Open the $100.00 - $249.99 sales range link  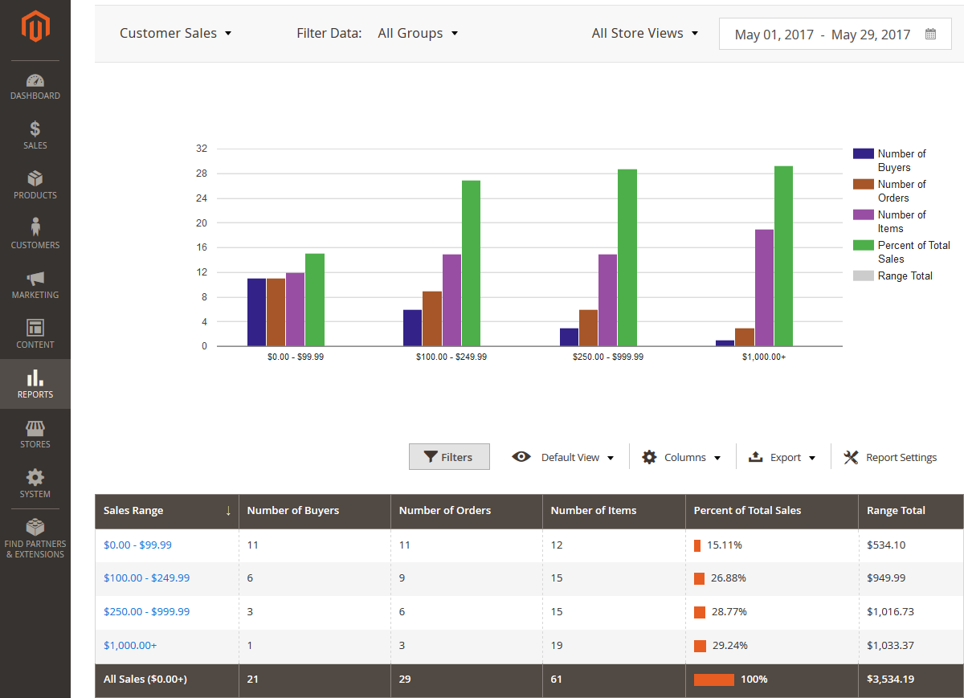146,578
